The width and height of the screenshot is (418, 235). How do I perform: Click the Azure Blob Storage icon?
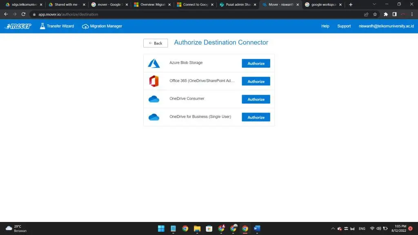(154, 63)
